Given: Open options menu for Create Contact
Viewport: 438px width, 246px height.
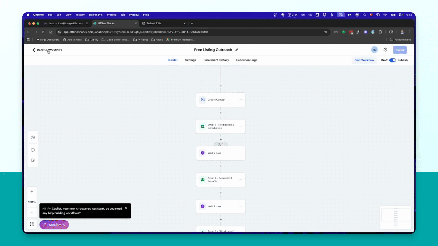Looking at the screenshot, I should pos(241,100).
